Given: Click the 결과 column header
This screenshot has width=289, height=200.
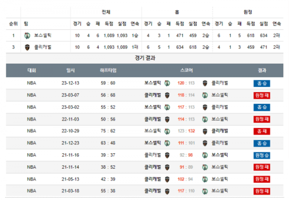Looking at the screenshot, I should pyautogui.click(x=262, y=70).
